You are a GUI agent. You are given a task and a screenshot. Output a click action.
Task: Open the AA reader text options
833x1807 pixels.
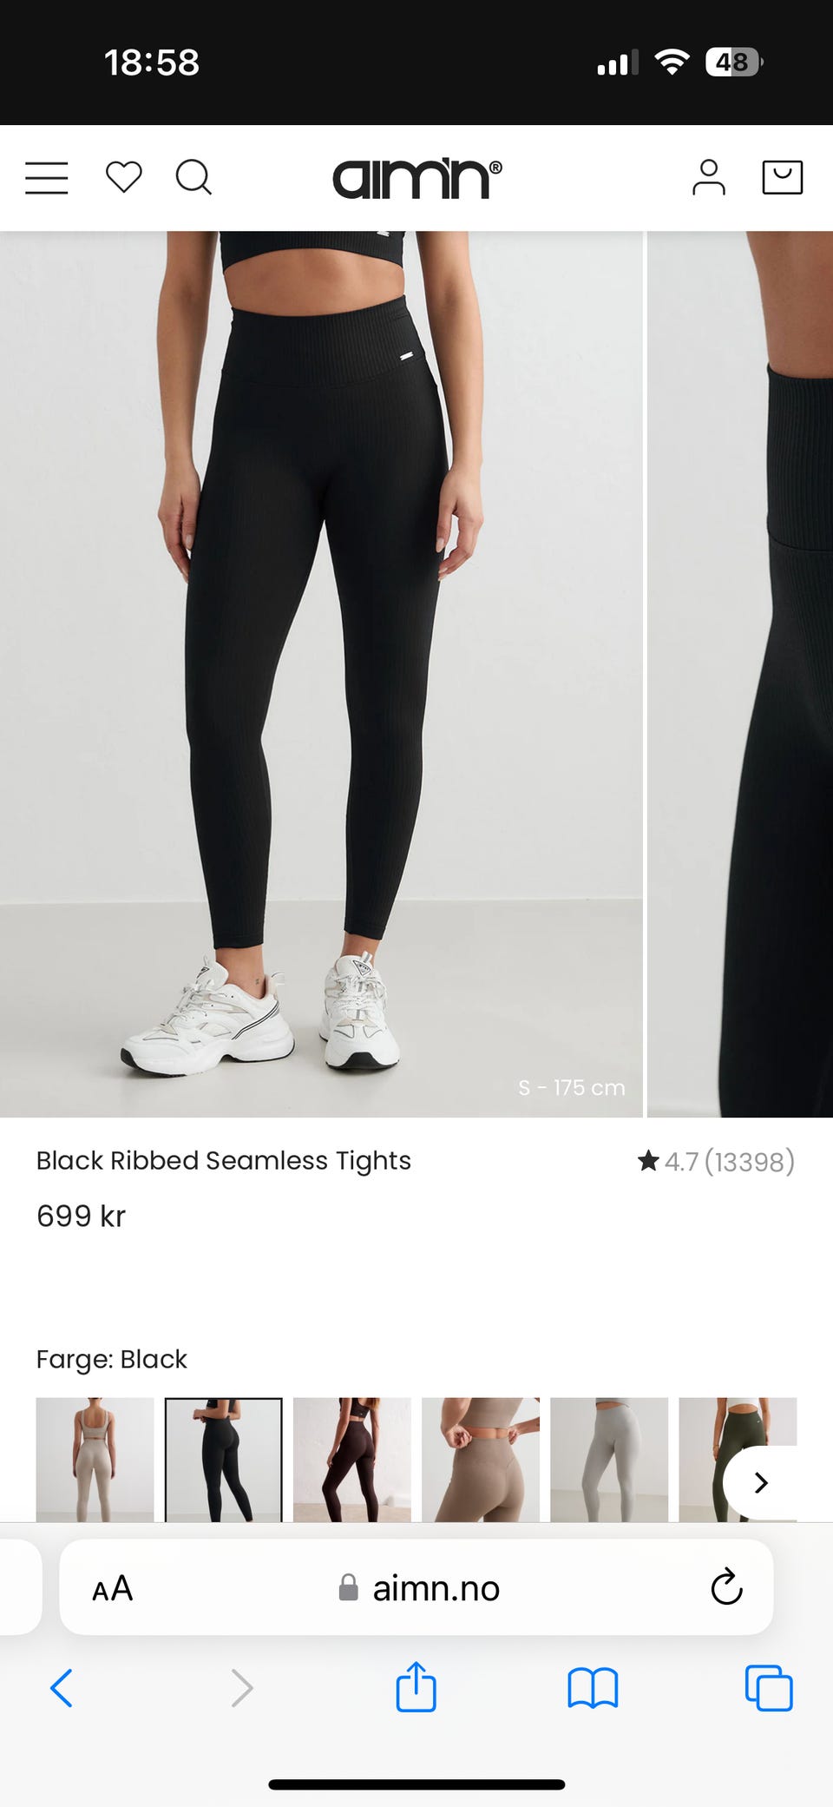113,1588
